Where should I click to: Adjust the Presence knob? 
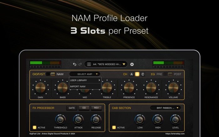click(129, 88)
